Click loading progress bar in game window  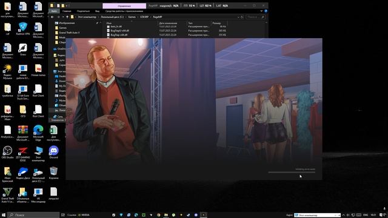292,172
